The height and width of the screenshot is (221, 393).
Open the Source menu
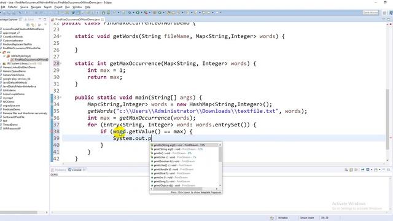(24, 7)
